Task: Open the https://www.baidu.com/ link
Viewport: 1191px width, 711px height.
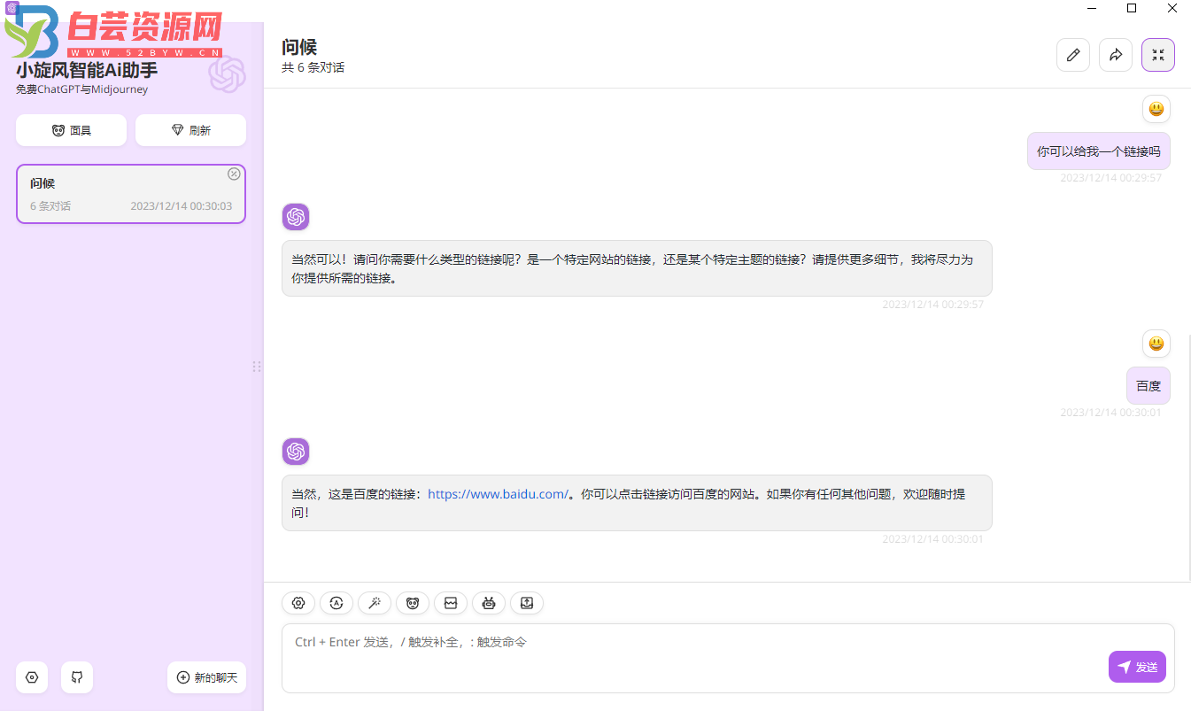Action: click(x=498, y=494)
